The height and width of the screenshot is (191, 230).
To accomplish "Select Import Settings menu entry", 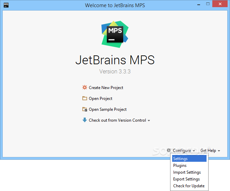I will 189,172.
